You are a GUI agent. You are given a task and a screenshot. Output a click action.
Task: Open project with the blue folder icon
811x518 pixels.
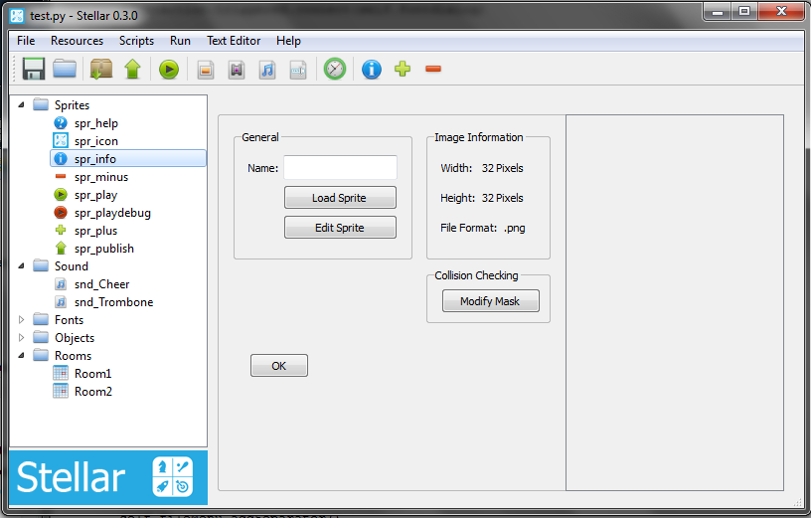65,69
